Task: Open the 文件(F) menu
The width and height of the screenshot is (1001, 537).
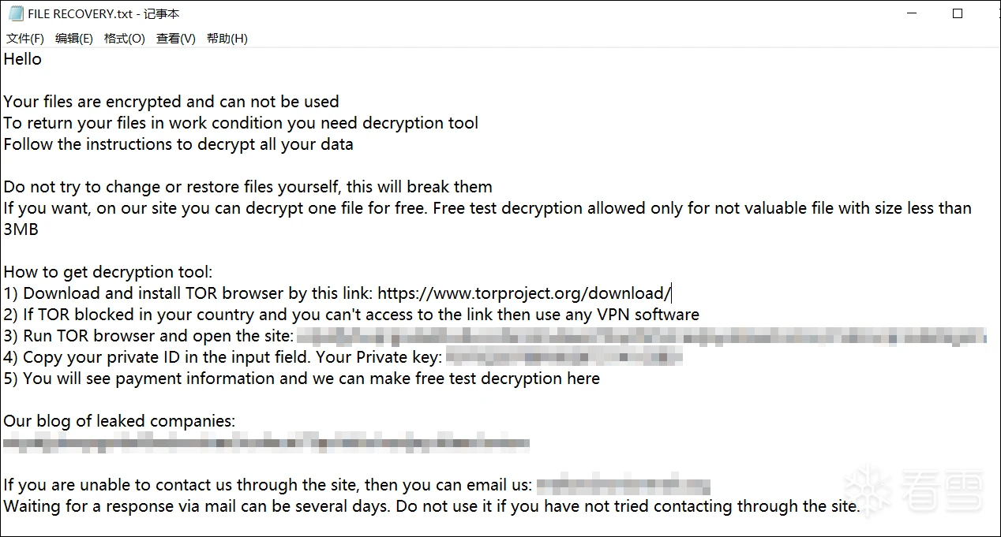Action: tap(25, 39)
